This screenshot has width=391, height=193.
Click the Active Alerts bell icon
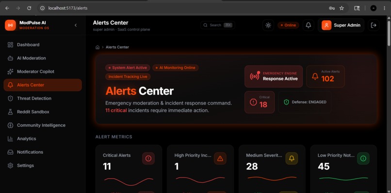click(x=315, y=76)
